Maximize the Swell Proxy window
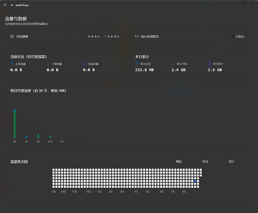Viewport: 258px width, 213px height. click(243, 3)
